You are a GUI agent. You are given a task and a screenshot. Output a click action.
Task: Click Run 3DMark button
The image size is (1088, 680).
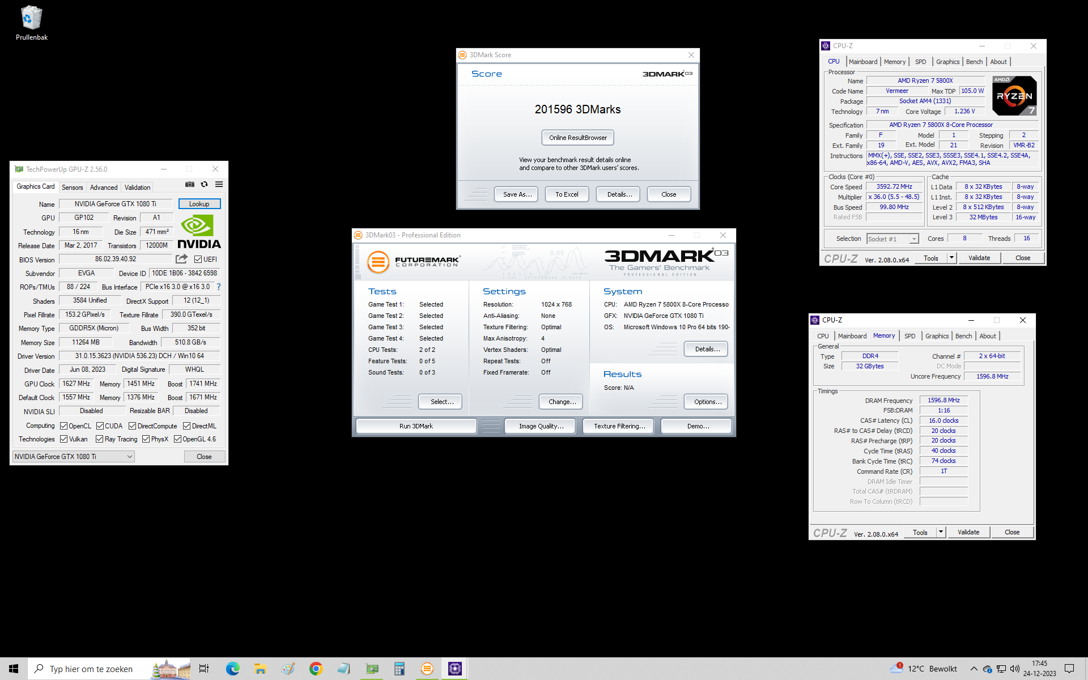pos(416,426)
